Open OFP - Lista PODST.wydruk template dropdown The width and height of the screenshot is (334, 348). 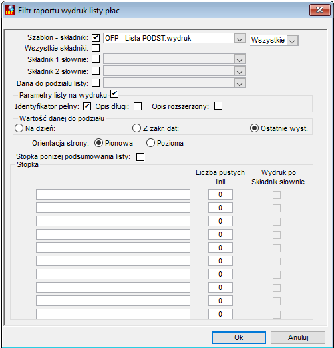(x=240, y=38)
